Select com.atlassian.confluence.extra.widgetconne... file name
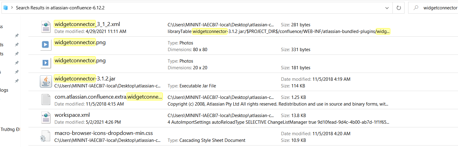 click(x=108, y=97)
